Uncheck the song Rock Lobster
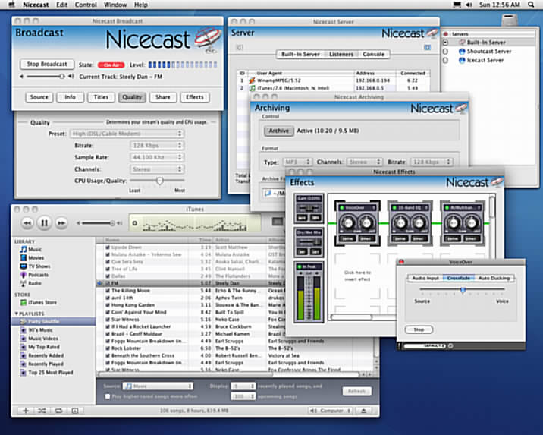The width and height of the screenshot is (543, 435). 108,348
